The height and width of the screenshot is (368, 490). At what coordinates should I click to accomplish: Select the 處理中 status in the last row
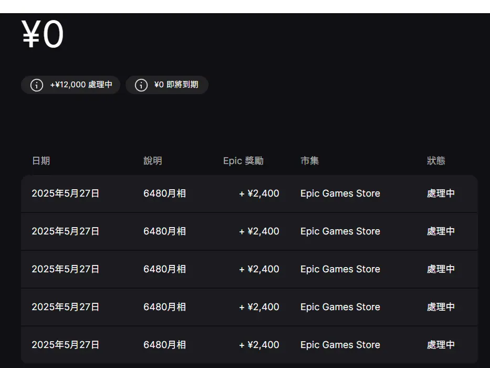tap(441, 345)
